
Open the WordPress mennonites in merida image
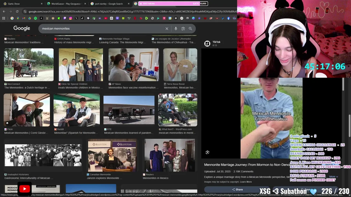[x=178, y=110]
